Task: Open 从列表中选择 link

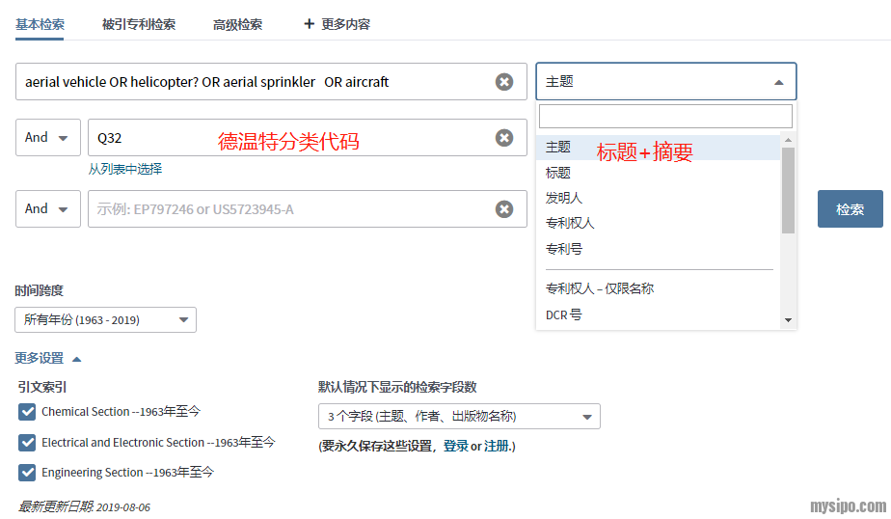Action: pos(125,169)
